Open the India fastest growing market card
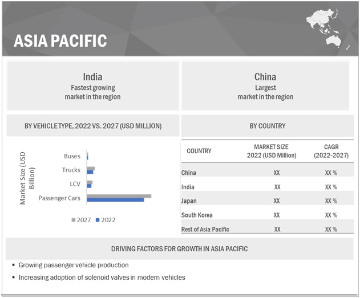The height and width of the screenshot is (298, 360). (92, 87)
